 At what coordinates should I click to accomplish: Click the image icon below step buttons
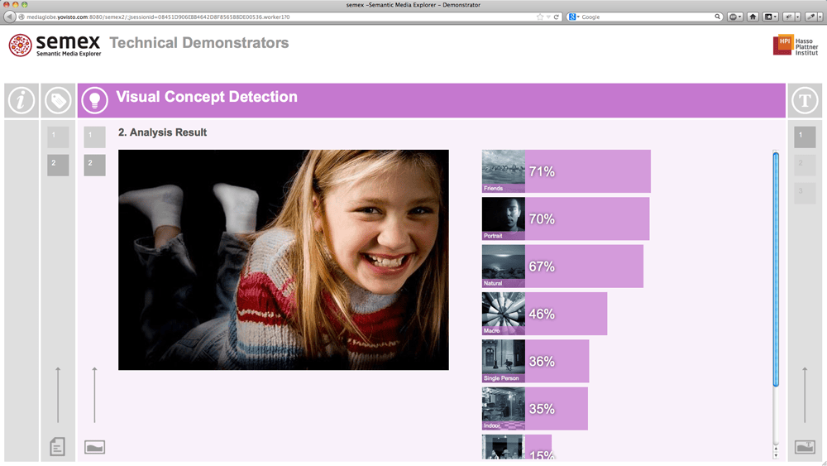95,448
